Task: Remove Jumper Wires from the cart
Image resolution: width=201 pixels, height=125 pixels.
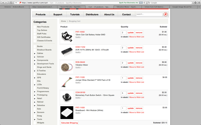Action: coord(139,78)
